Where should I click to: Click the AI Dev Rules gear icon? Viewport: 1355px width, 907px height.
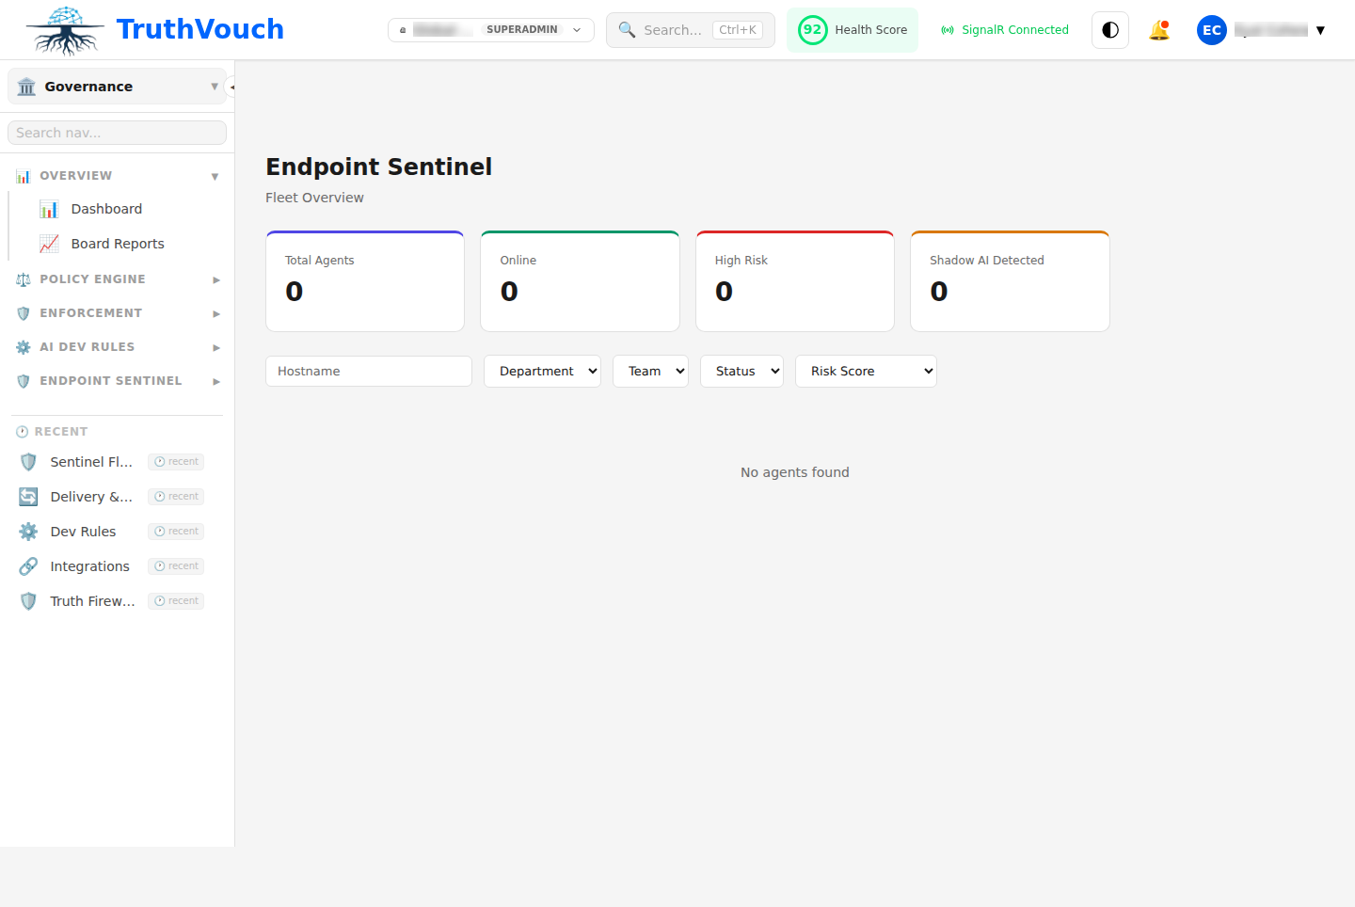[x=22, y=346]
